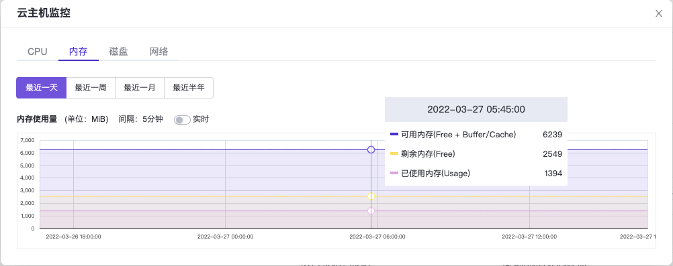Viewport: 673px width, 266px height.
Task: Click the 2022-03-27 12:00:00 axis label
Action: (530, 237)
